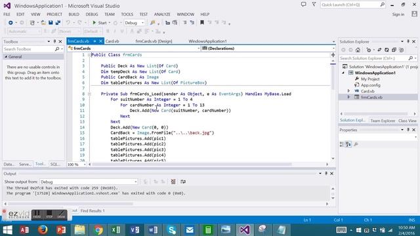The image size is (420, 236).
Task: Open the Show output from Debug dropdown
Action: [89, 182]
